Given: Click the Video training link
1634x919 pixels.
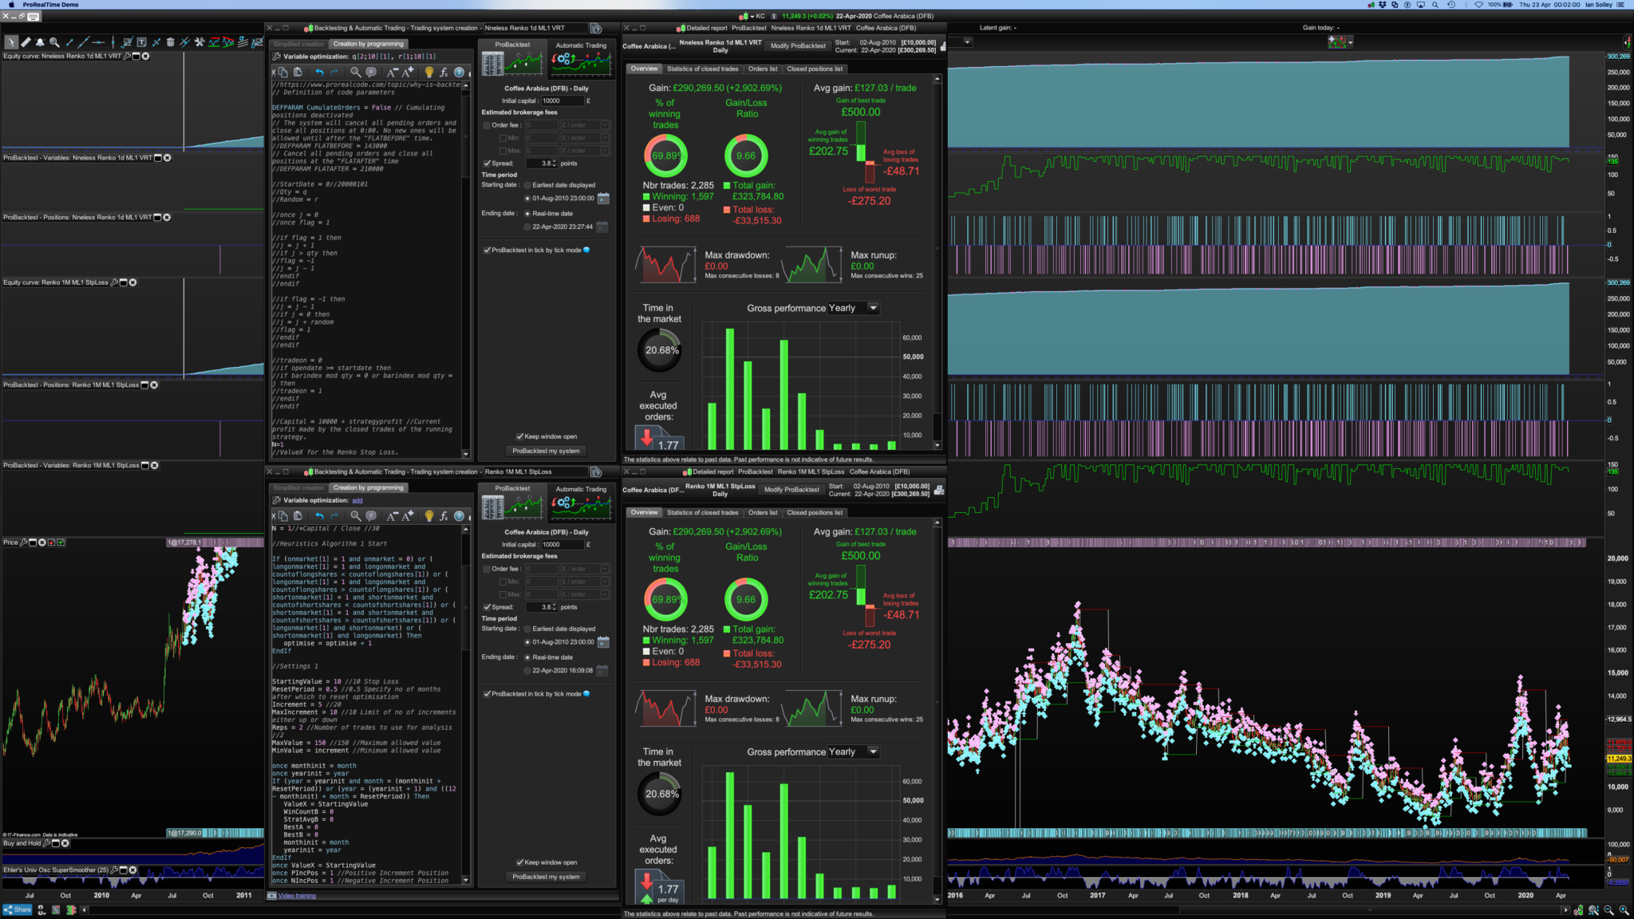Looking at the screenshot, I should click(x=297, y=896).
